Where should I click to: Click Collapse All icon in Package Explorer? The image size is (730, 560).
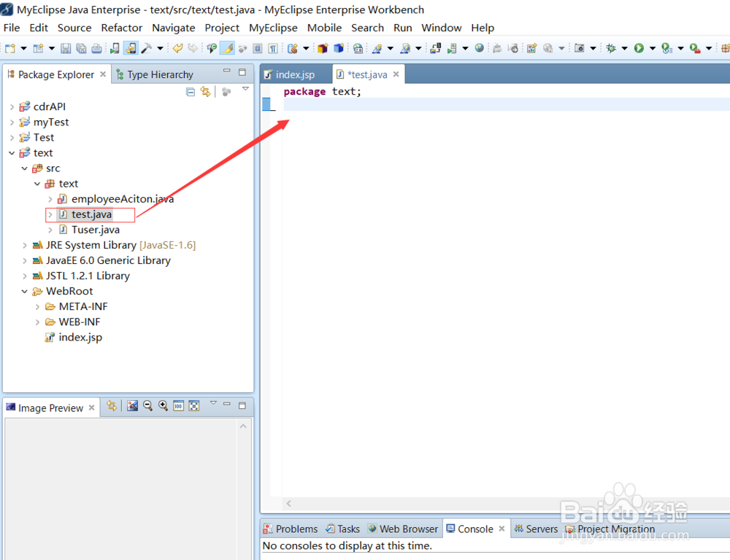190,92
